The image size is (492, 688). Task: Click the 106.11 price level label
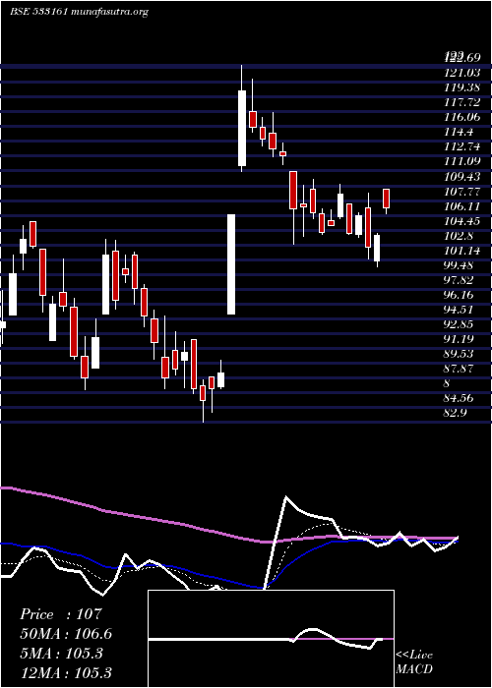[x=462, y=206]
